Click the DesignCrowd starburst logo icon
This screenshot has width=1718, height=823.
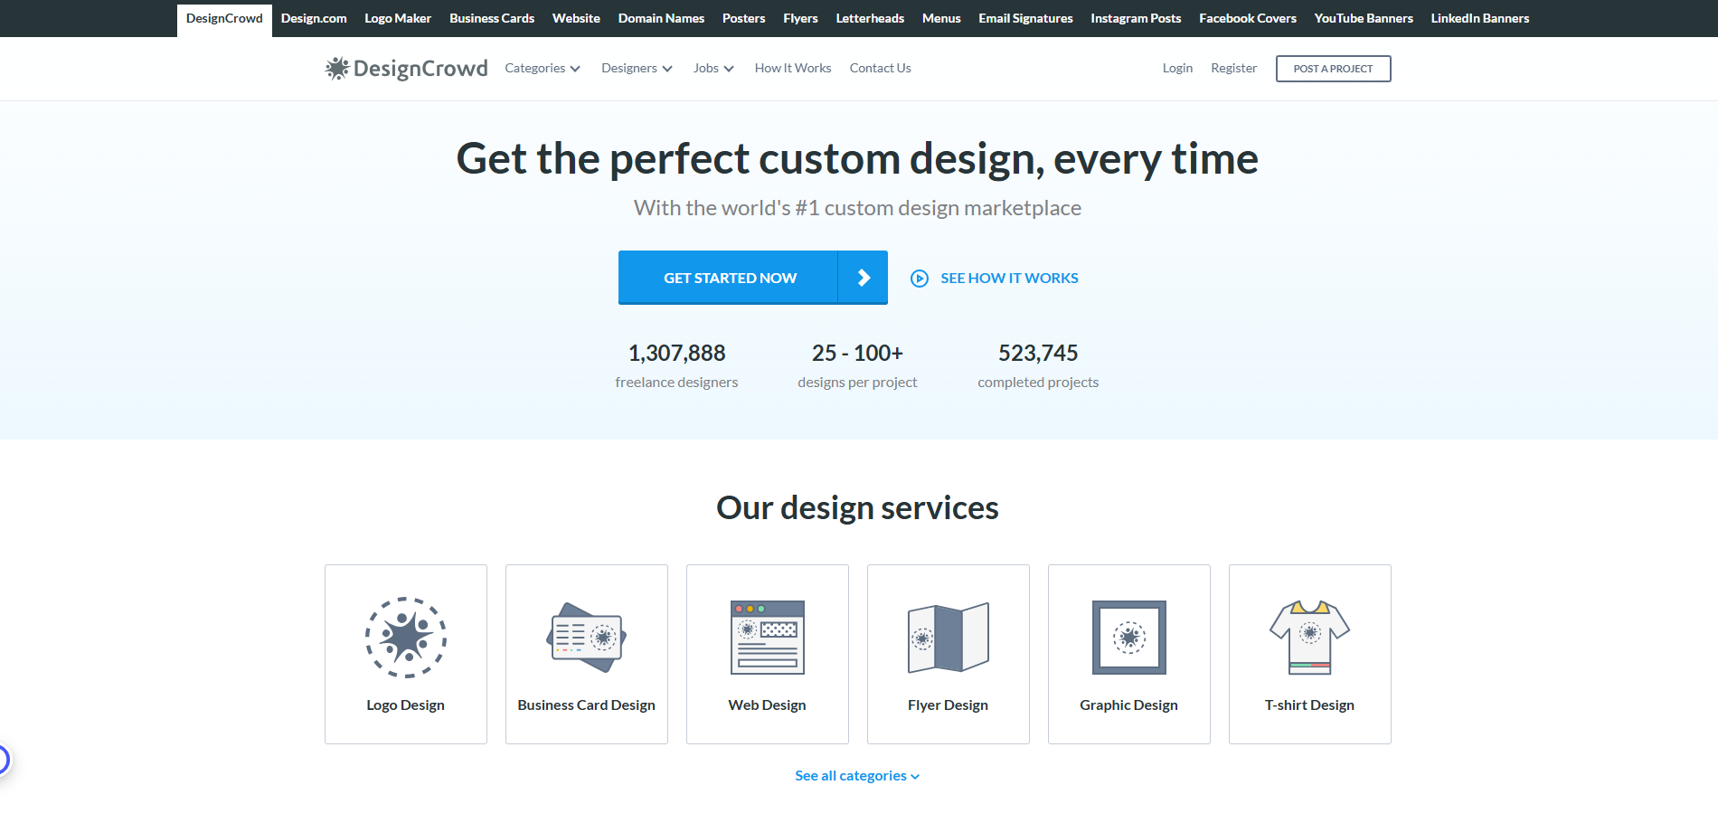pos(338,67)
